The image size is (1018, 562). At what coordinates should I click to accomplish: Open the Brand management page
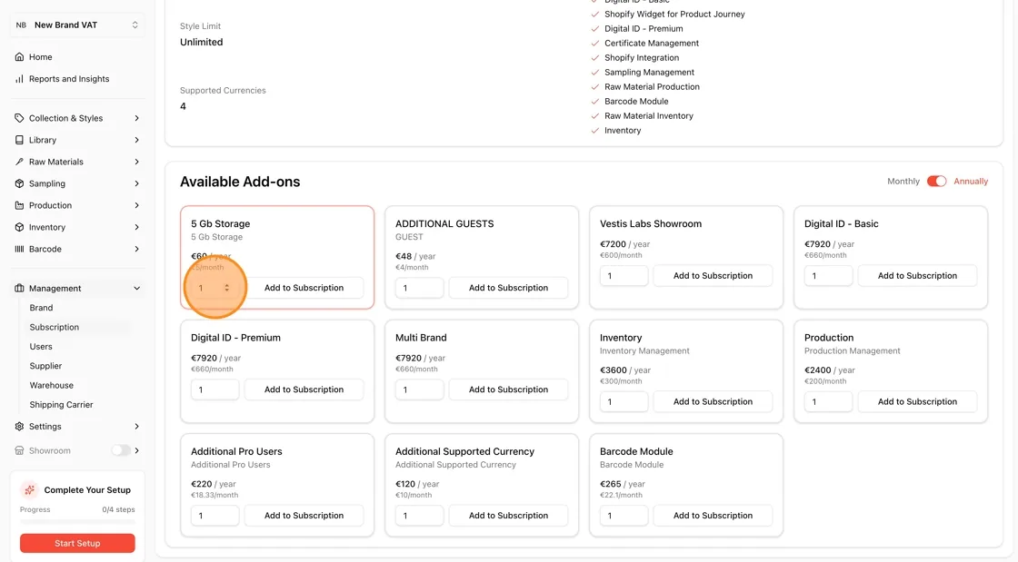click(41, 308)
